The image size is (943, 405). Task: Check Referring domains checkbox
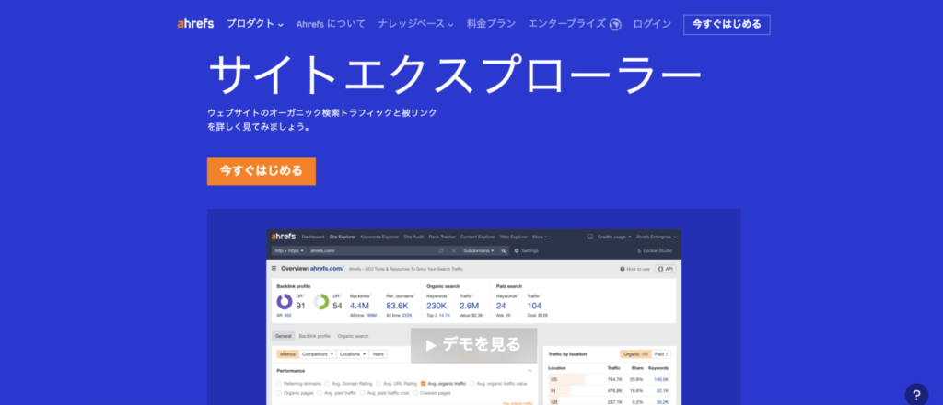tap(279, 383)
